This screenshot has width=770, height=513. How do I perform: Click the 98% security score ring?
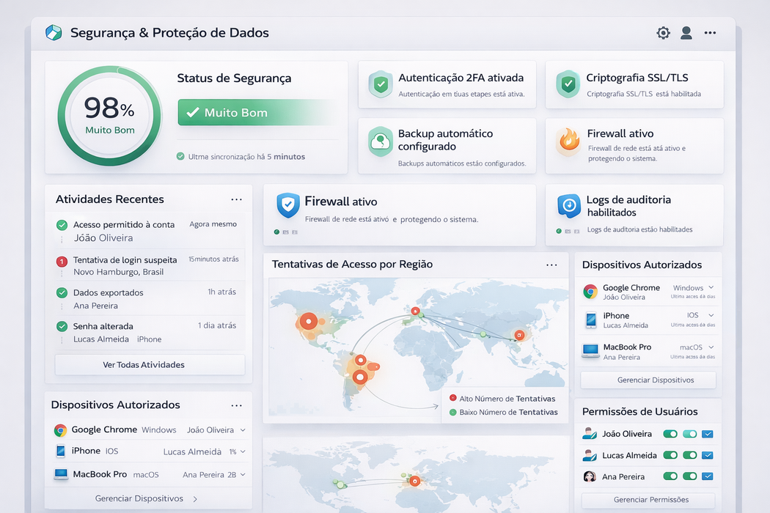(109, 117)
